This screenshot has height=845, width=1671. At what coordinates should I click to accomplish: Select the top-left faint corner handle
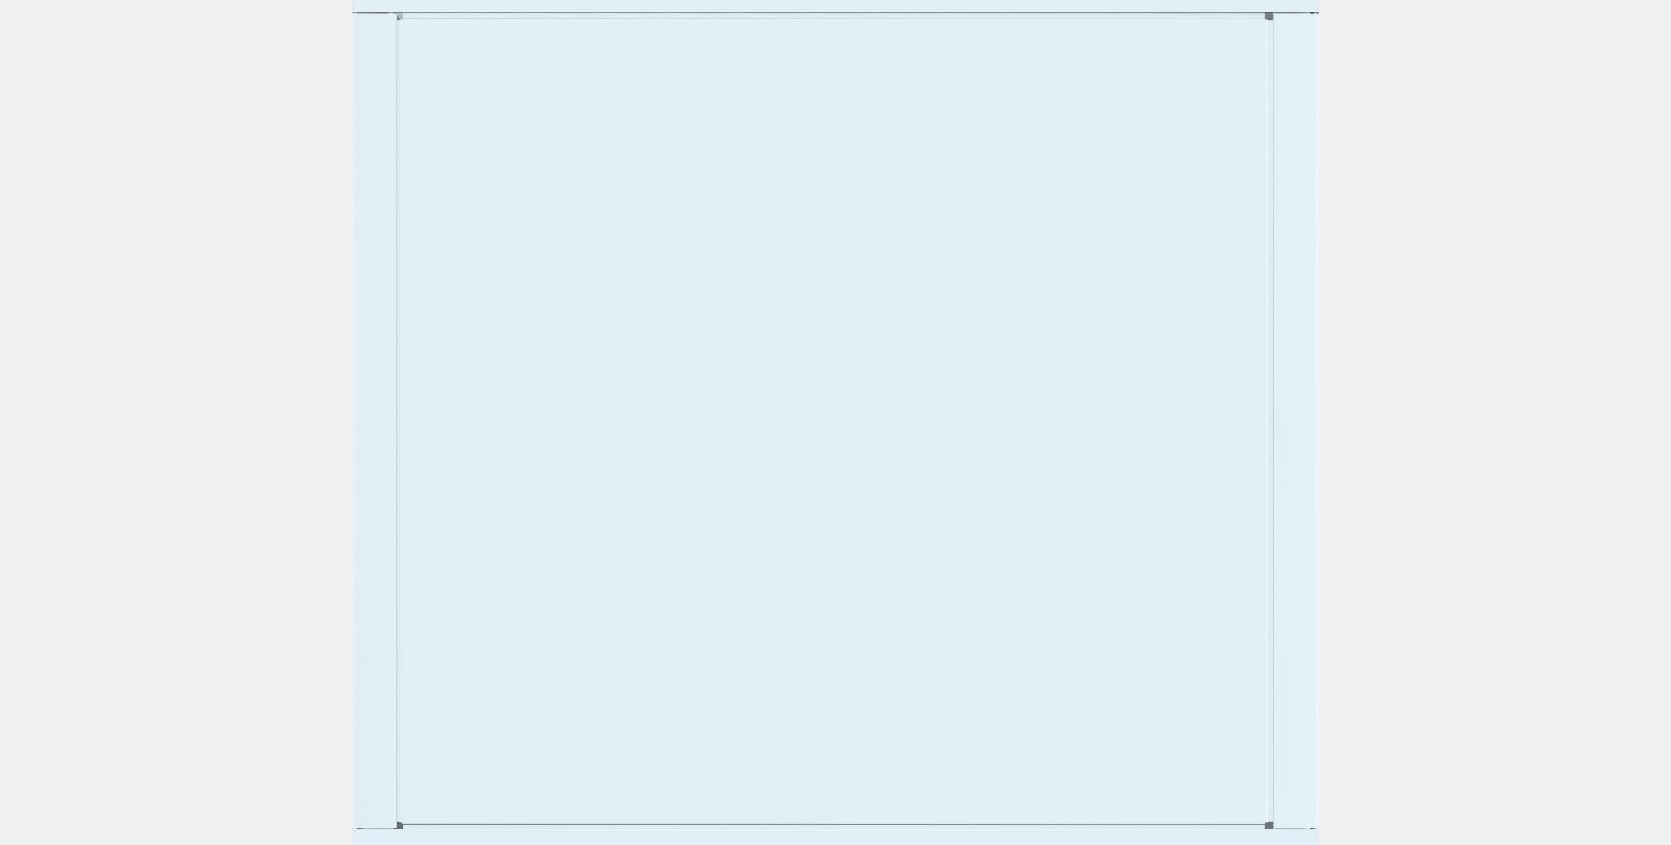click(399, 16)
